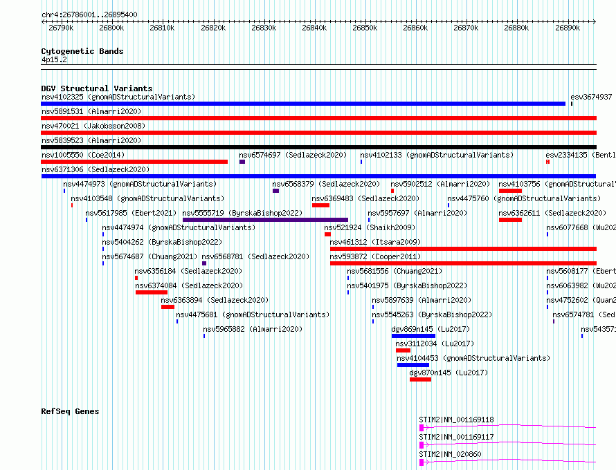The height and width of the screenshot is (470, 616).
Task: Select the red nsv6362611 variant bar
Action: pos(510,220)
